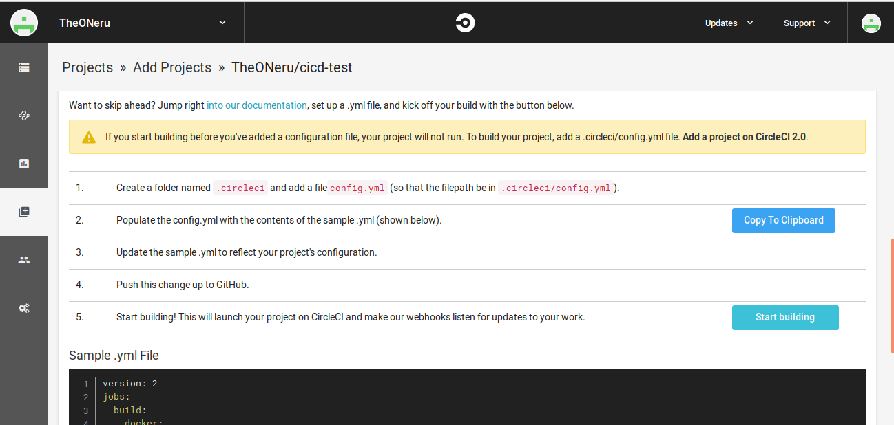
Task: Open the Team icon in sidebar
Action: (x=24, y=260)
